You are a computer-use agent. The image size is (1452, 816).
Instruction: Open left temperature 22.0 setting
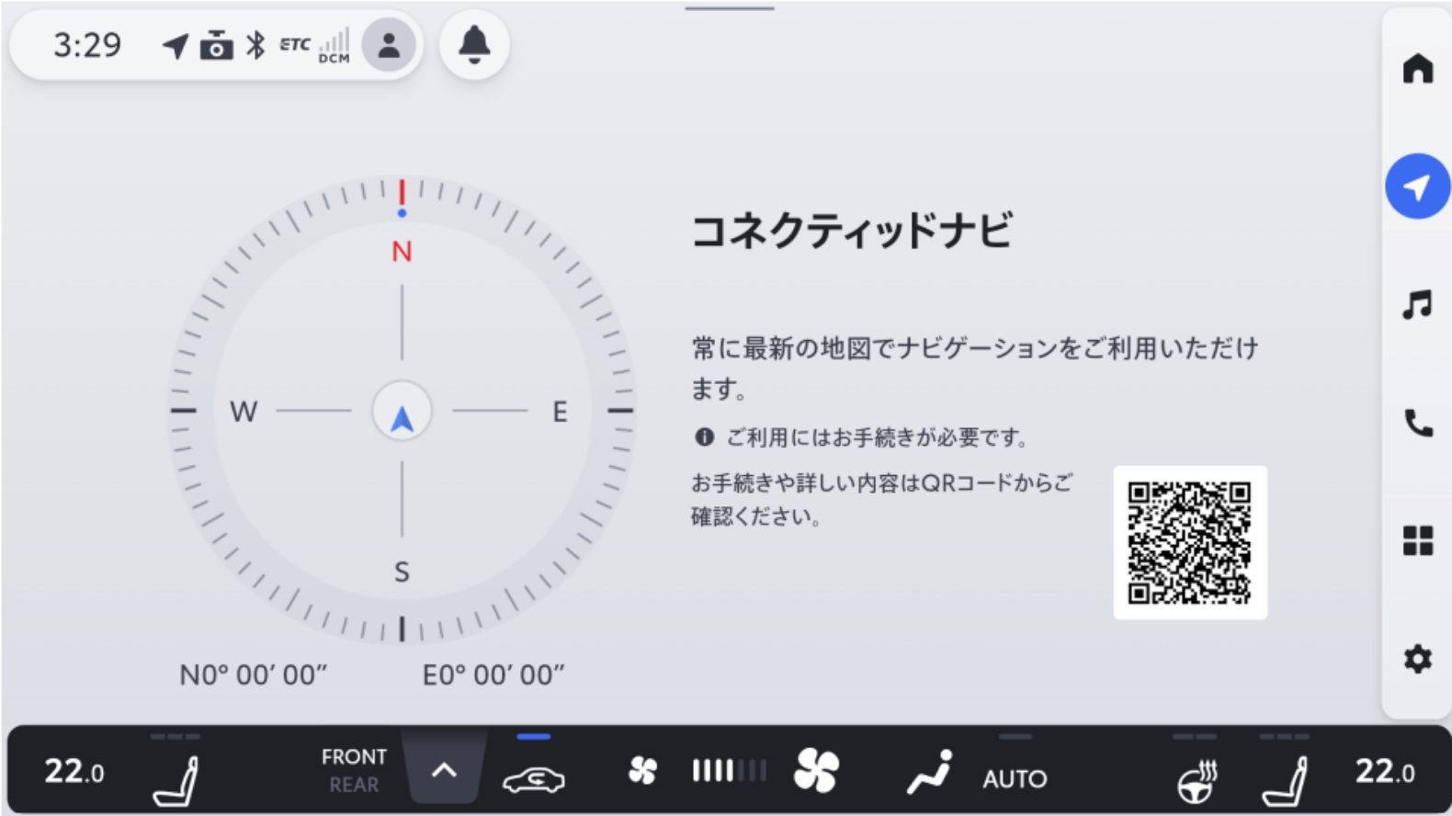[x=74, y=772]
